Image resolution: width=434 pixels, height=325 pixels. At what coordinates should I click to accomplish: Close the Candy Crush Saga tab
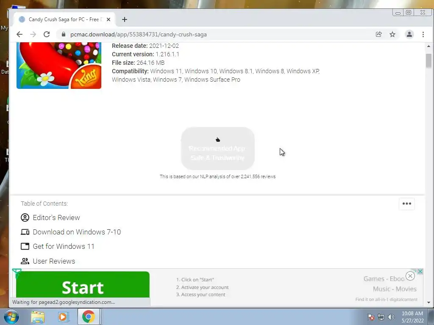point(108,19)
